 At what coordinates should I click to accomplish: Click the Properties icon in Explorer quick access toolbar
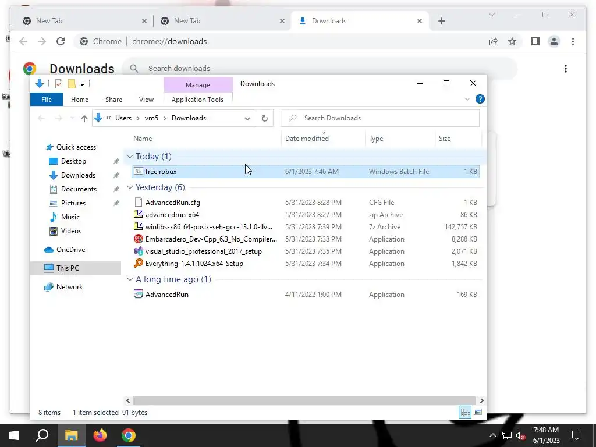(59, 84)
